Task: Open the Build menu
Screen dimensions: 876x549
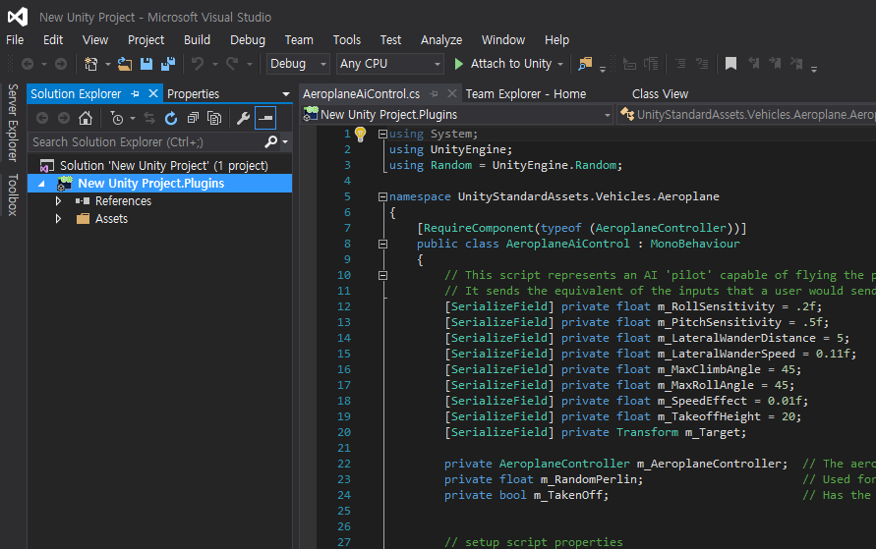Action: coord(198,40)
